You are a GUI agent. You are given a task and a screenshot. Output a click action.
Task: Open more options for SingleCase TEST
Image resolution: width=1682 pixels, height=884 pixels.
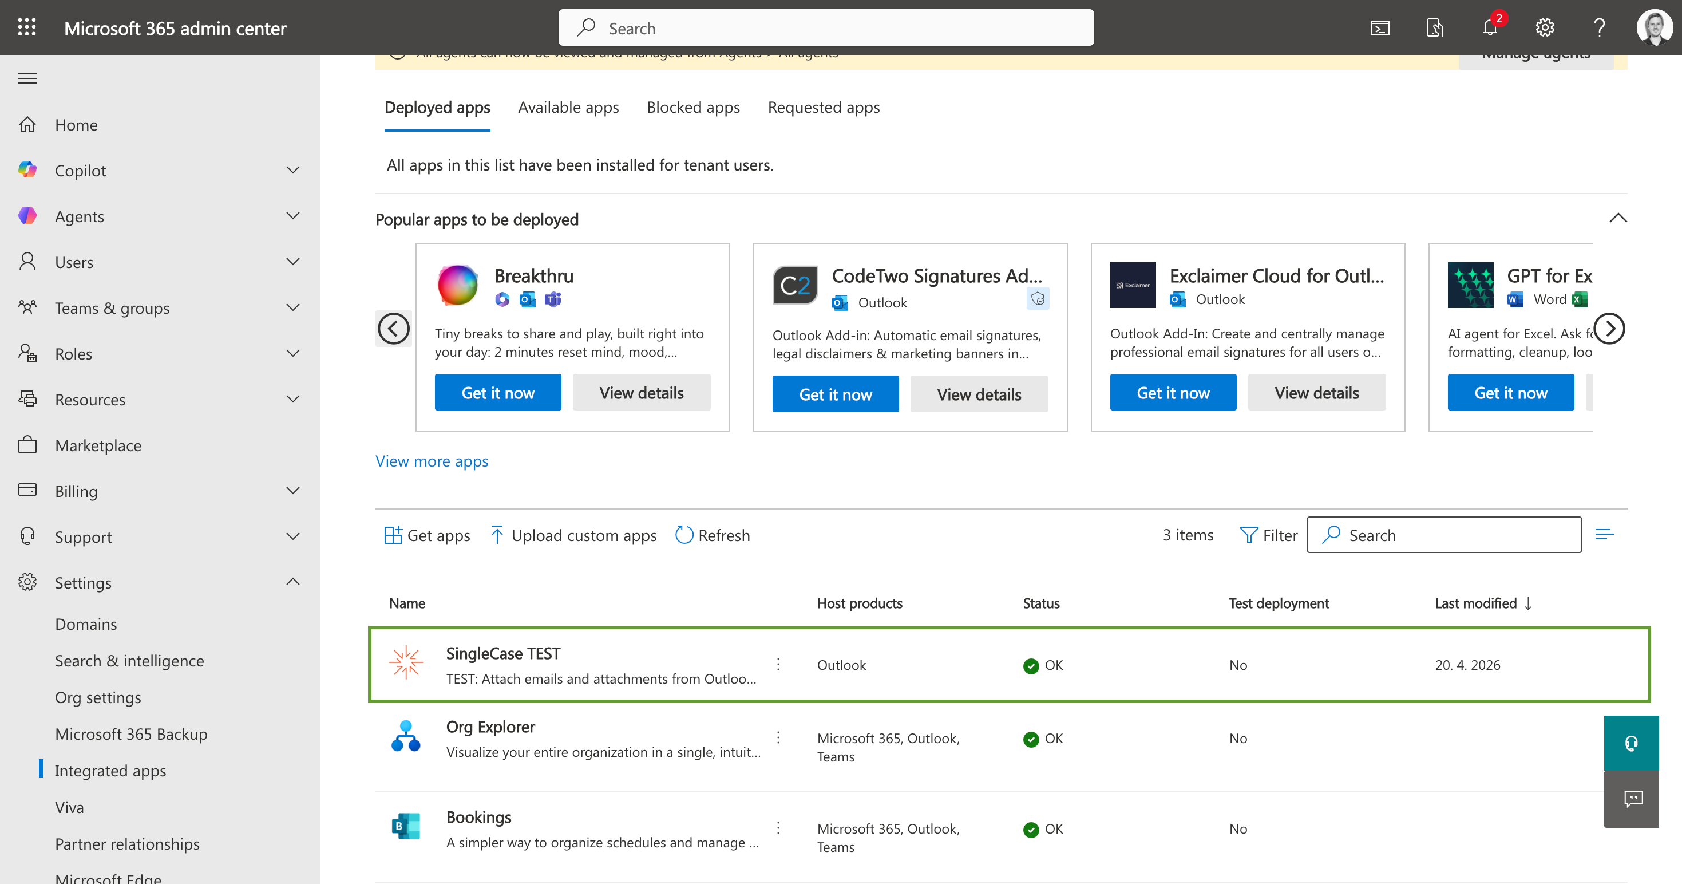778,665
